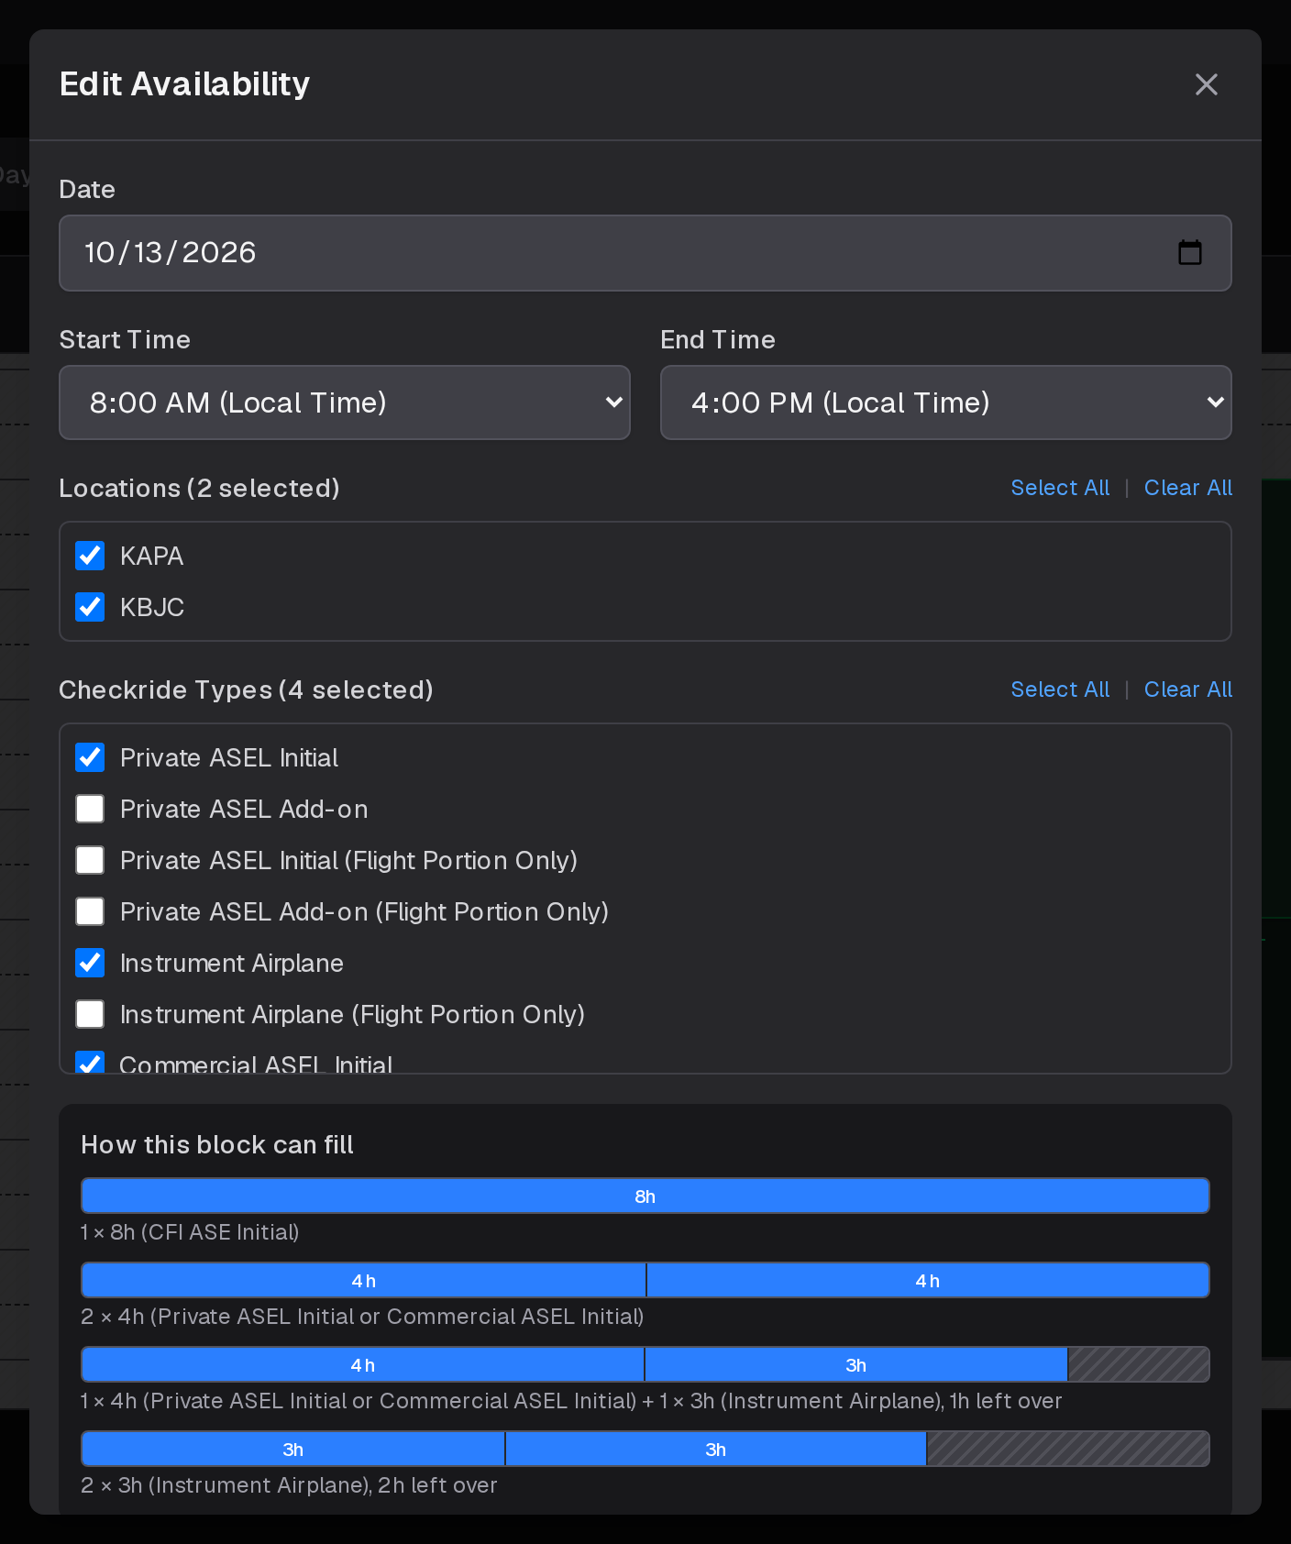Enable Private ASEL Add-on (Flight Portion Only)
The height and width of the screenshot is (1544, 1291).
pyautogui.click(x=90, y=911)
